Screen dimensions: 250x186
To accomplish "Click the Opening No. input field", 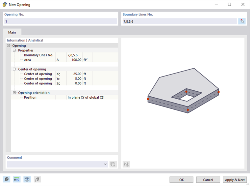I will [x=61, y=21].
